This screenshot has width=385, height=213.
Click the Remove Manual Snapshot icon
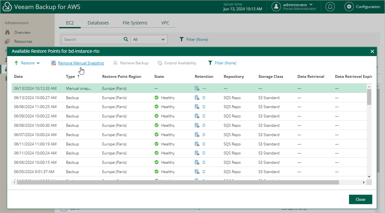tap(53, 63)
